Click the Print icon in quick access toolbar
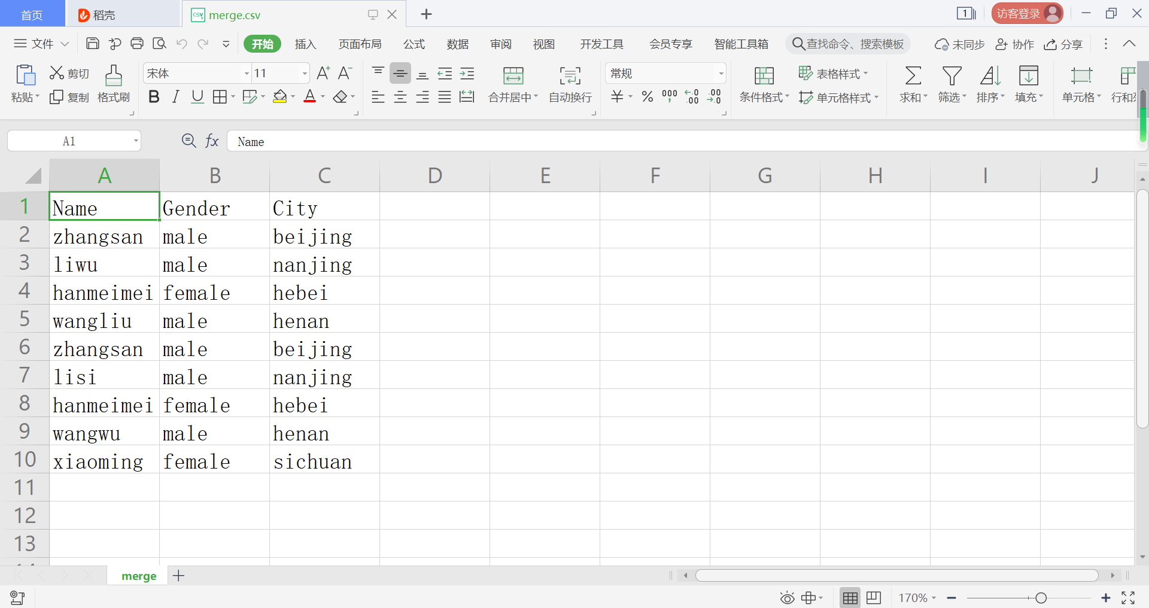Viewport: 1149px width, 608px height. (137, 44)
